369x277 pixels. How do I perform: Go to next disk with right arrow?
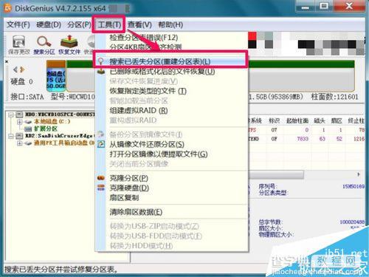click(x=22, y=69)
